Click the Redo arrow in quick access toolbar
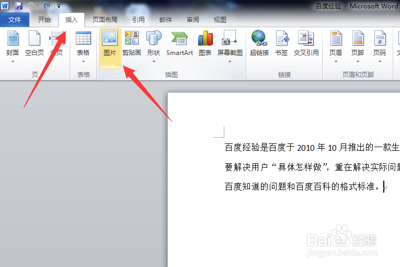400x267 pixels. pyautogui.click(x=47, y=5)
